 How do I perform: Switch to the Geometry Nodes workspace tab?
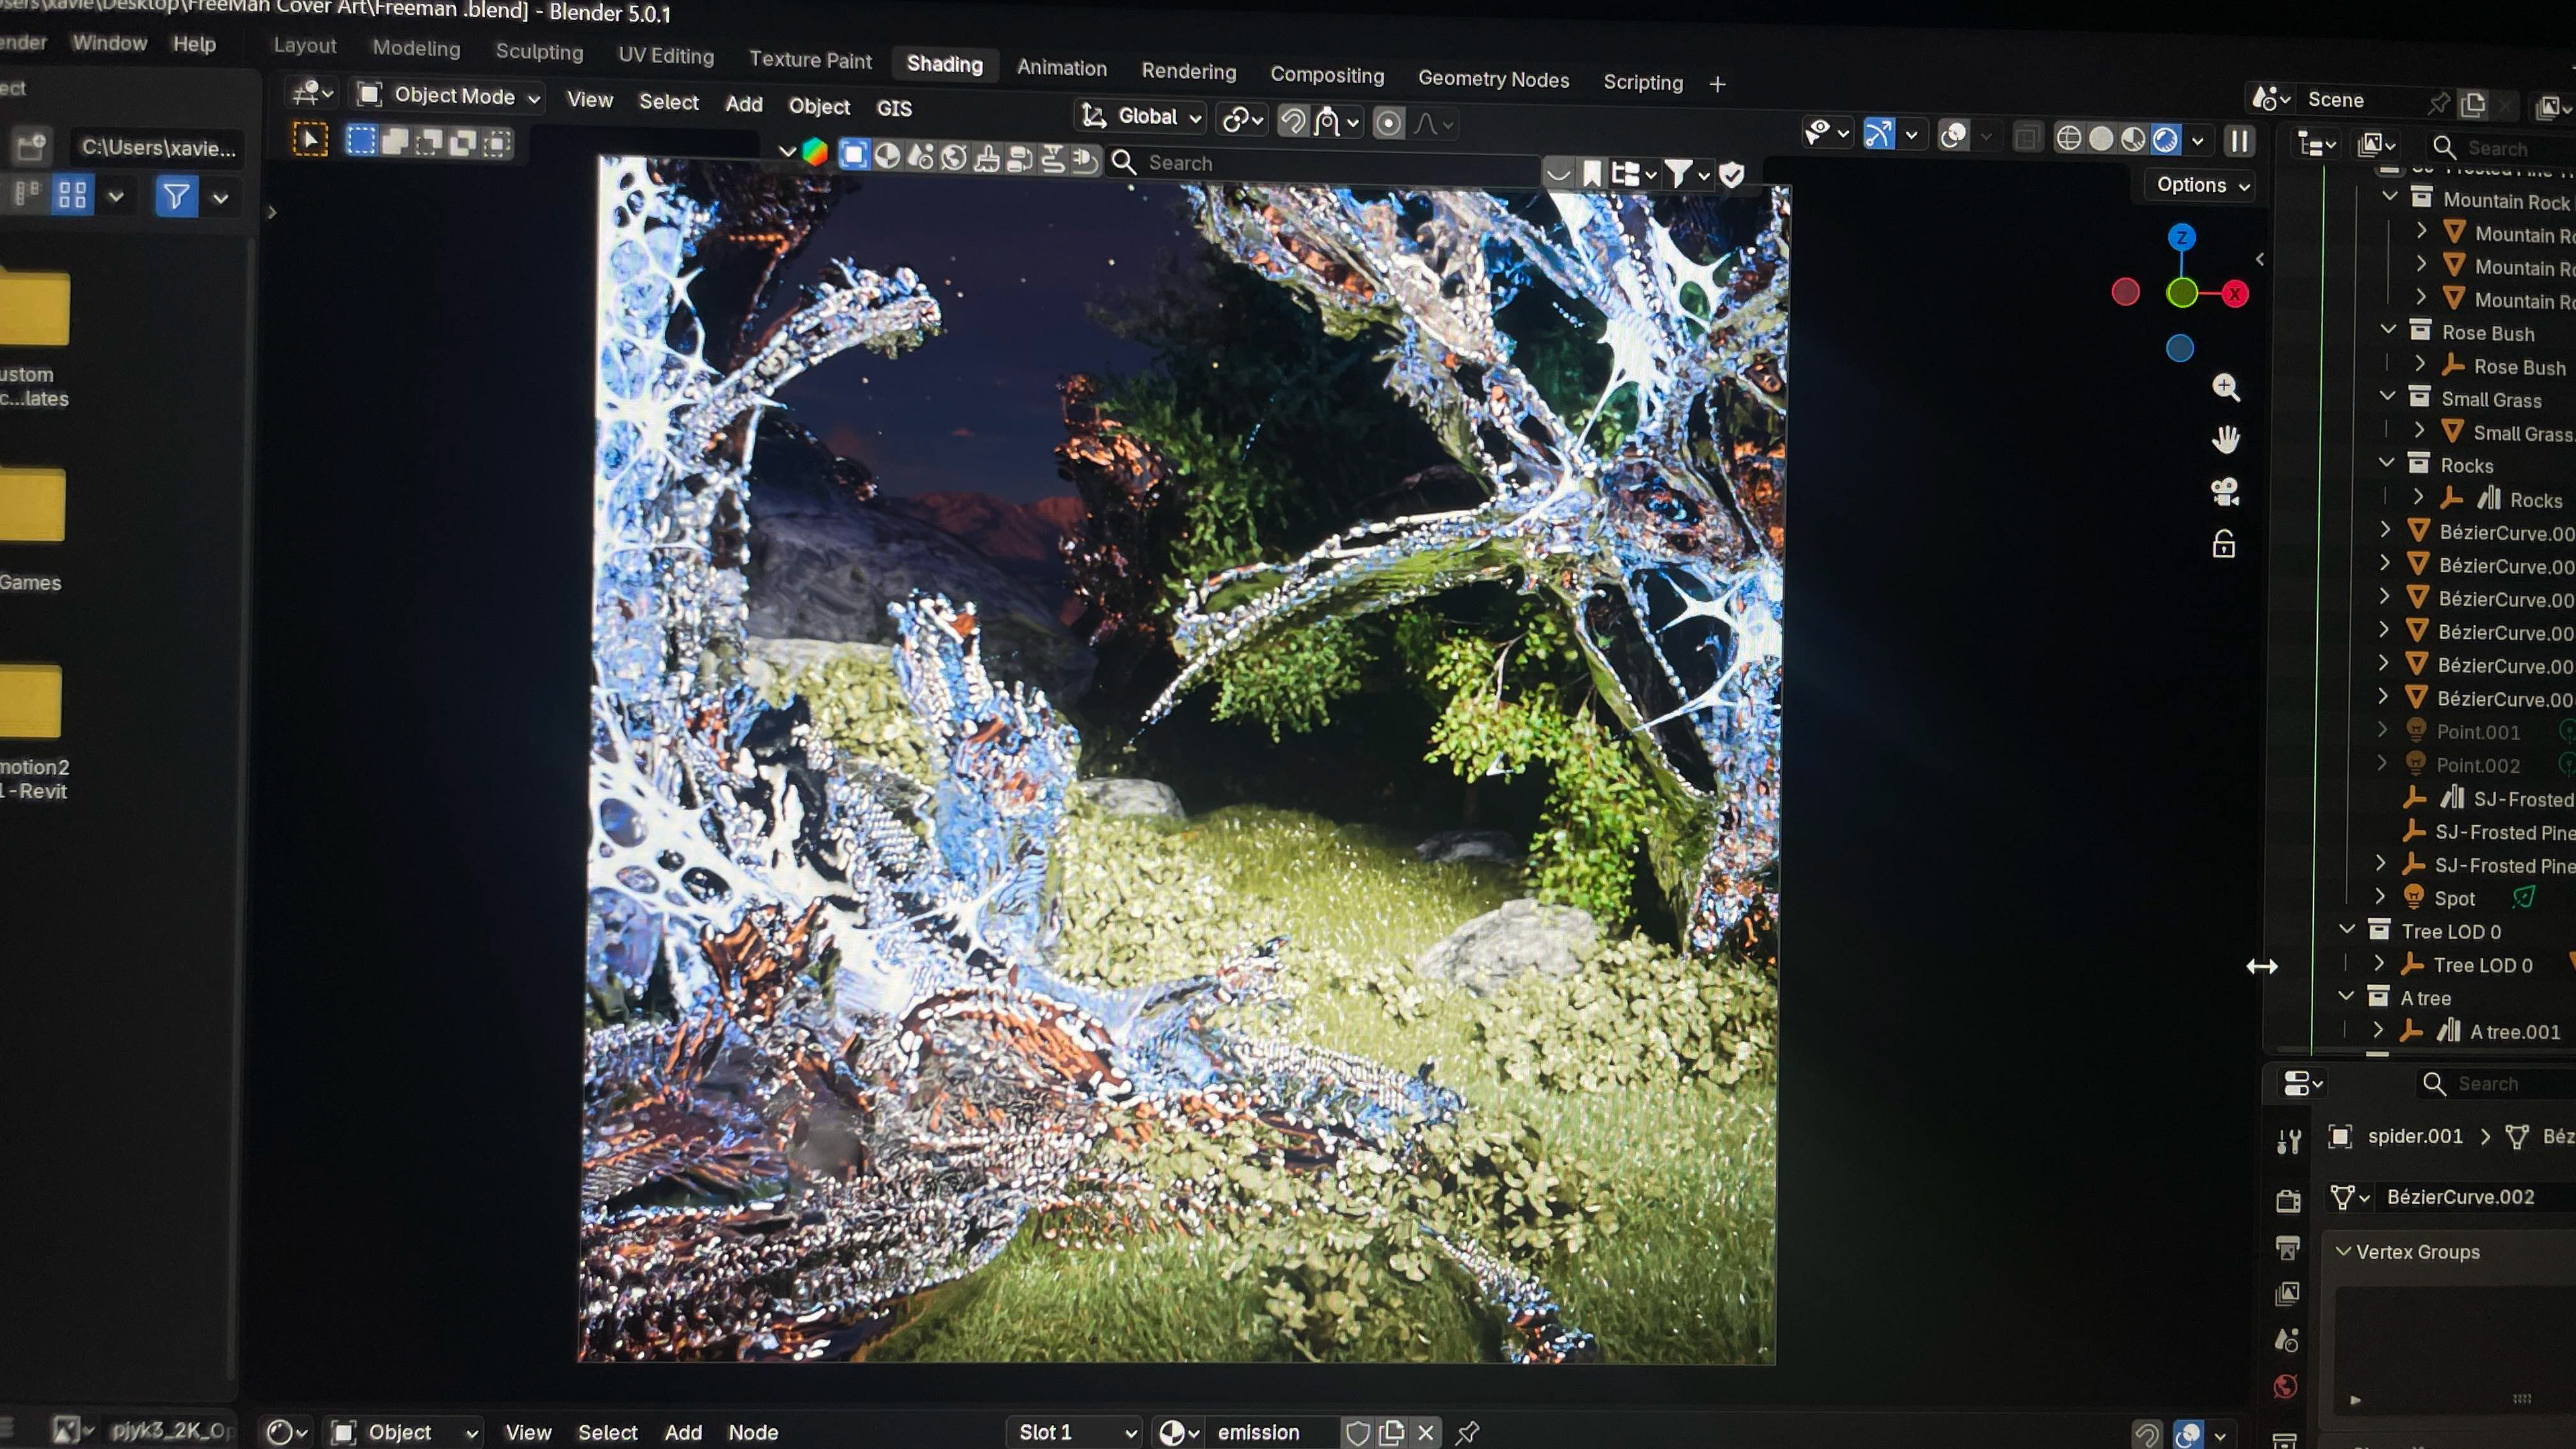tap(1493, 79)
